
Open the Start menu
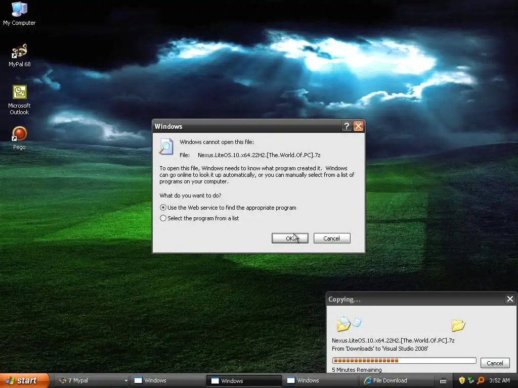(x=24, y=381)
